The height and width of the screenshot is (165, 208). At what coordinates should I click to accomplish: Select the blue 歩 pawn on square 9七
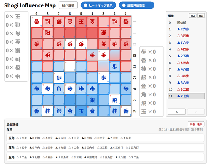(x=37, y=89)
